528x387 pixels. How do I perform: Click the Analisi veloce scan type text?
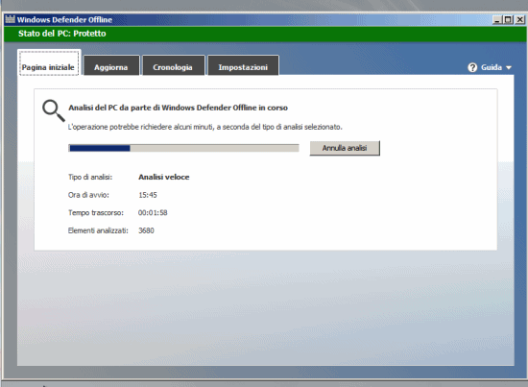tap(164, 177)
